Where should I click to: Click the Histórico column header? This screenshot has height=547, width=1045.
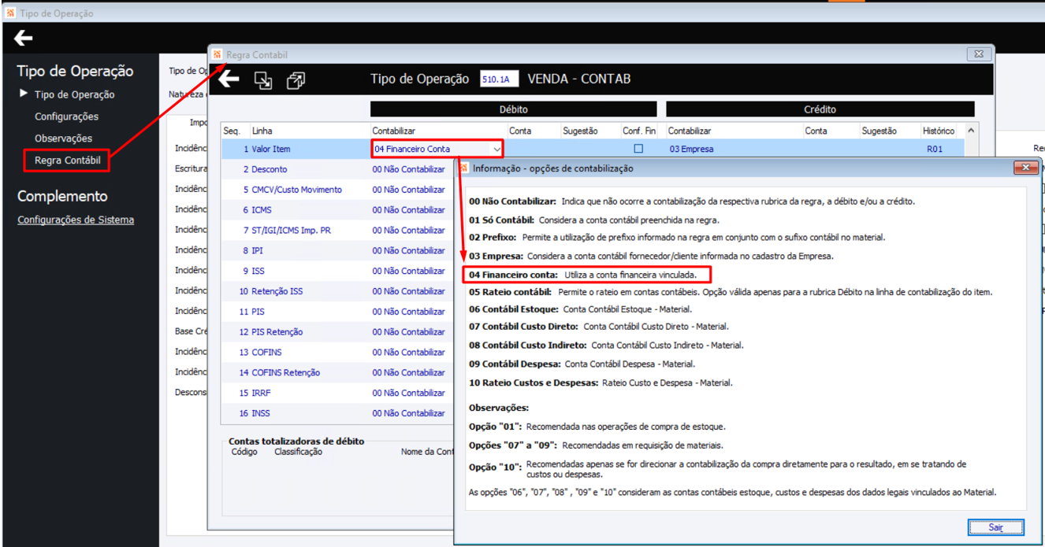[938, 131]
